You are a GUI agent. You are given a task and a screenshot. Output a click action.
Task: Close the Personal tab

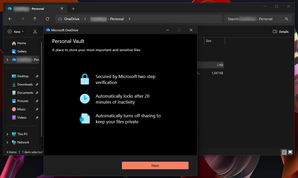pos(62,9)
